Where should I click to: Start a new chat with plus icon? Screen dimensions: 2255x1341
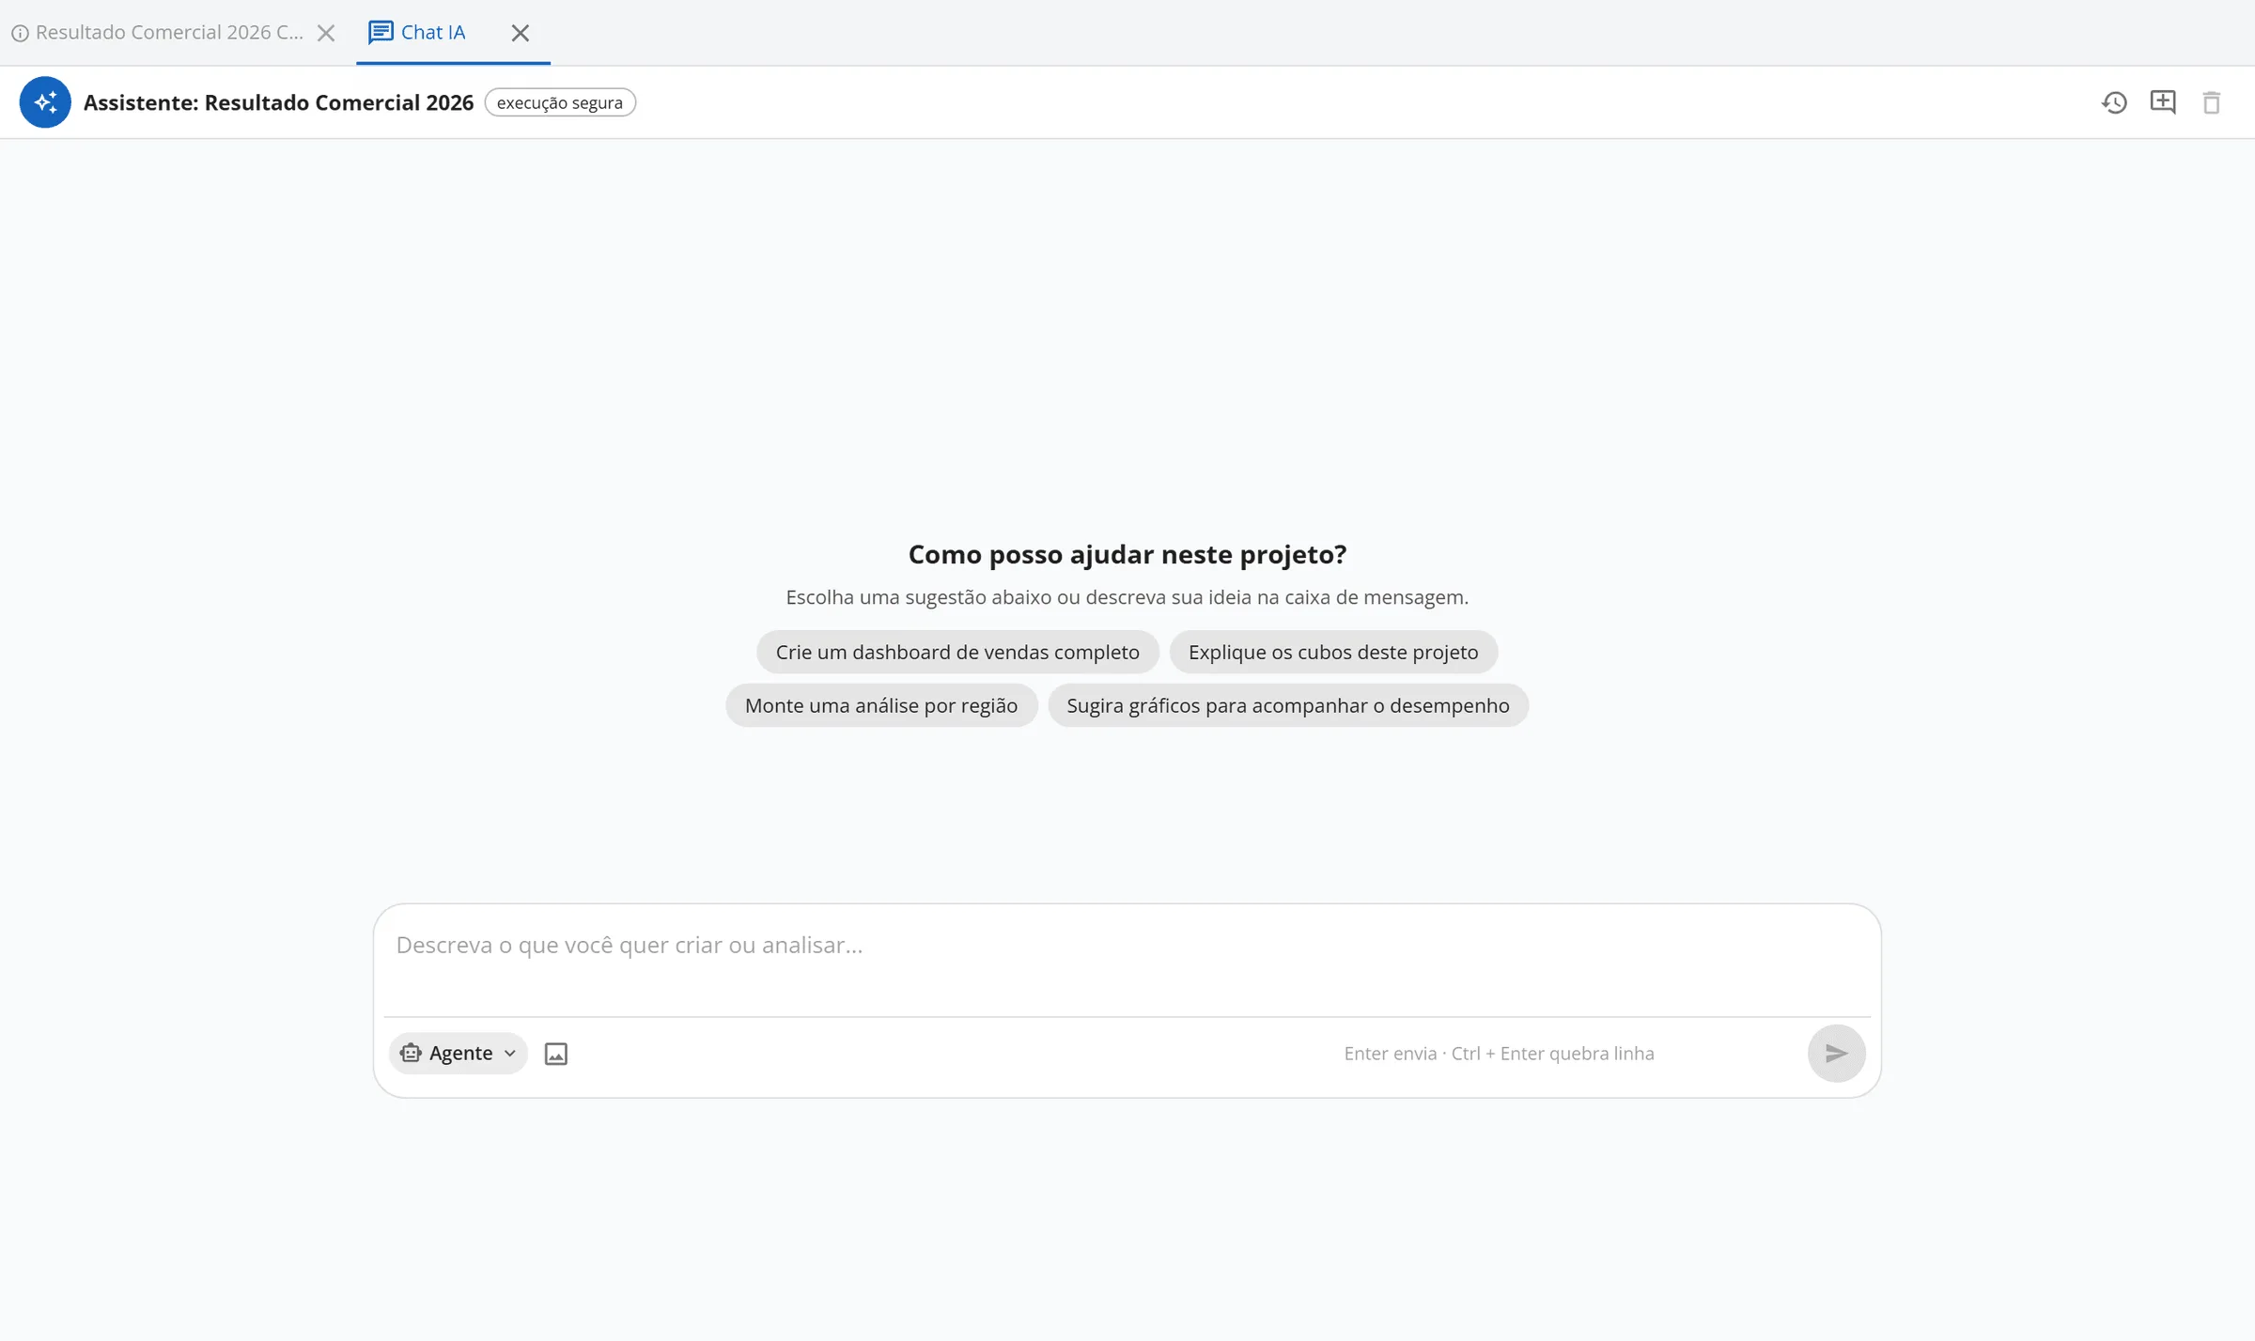click(x=2163, y=102)
